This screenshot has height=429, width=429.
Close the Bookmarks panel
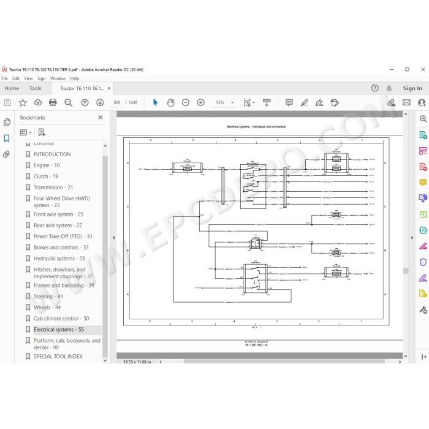101,118
